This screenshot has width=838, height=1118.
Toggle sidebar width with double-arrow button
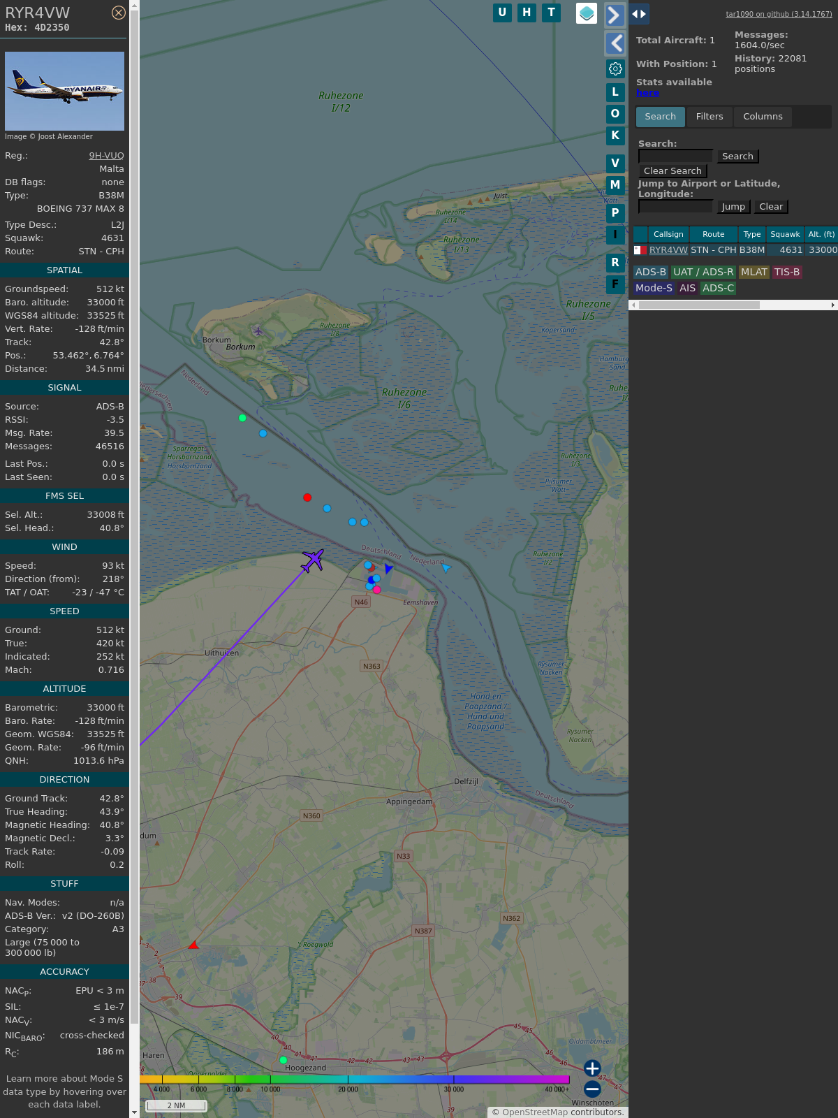tap(639, 14)
